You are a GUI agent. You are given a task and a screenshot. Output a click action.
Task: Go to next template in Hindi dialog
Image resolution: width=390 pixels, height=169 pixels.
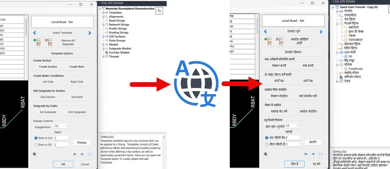[321, 32]
